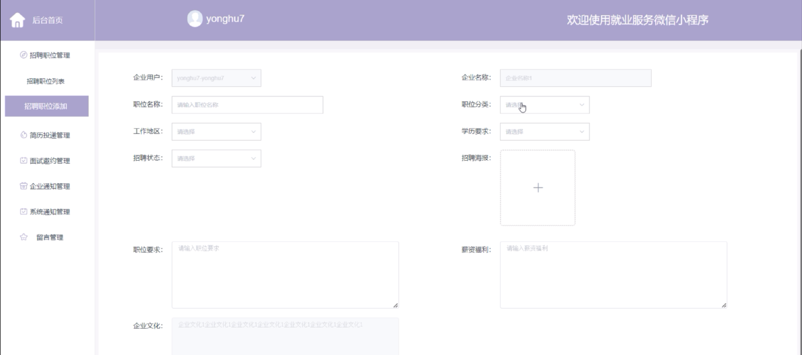Open the 学历要求 dropdown

click(544, 132)
